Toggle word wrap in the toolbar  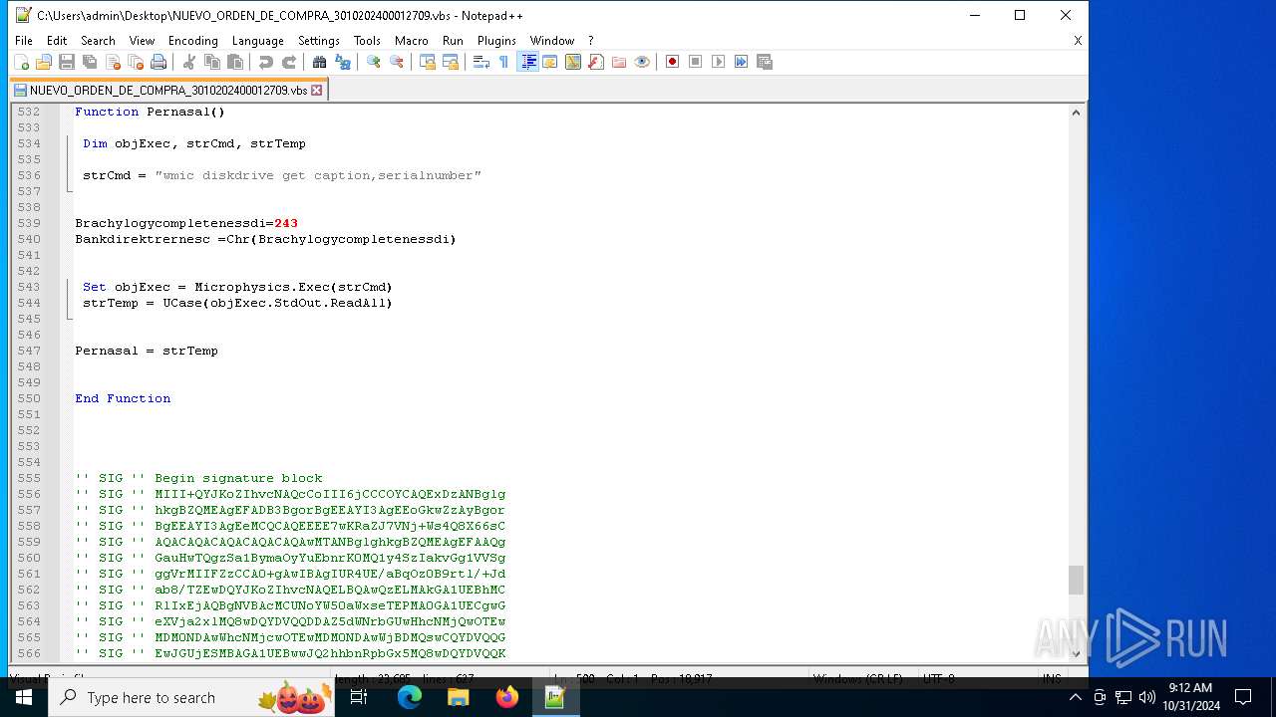pos(481,62)
